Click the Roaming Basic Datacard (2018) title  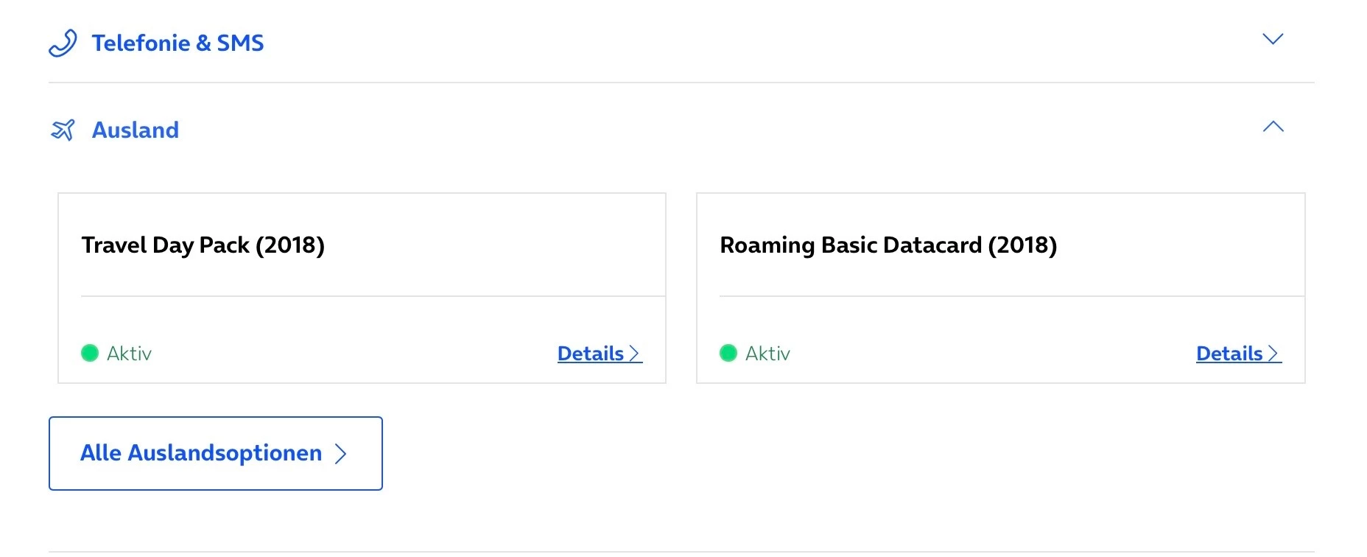[888, 245]
